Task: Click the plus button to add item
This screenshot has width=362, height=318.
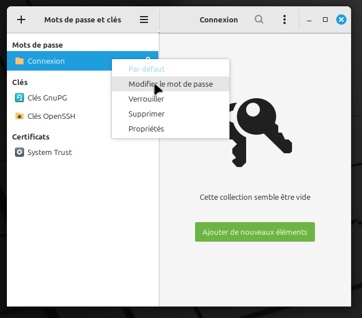Action: 21,20
